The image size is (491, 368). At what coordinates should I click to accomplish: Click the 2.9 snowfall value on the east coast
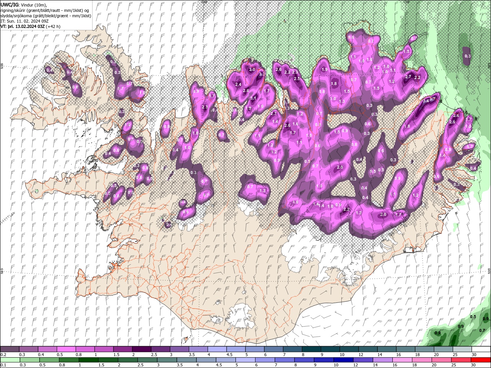click(x=452, y=122)
